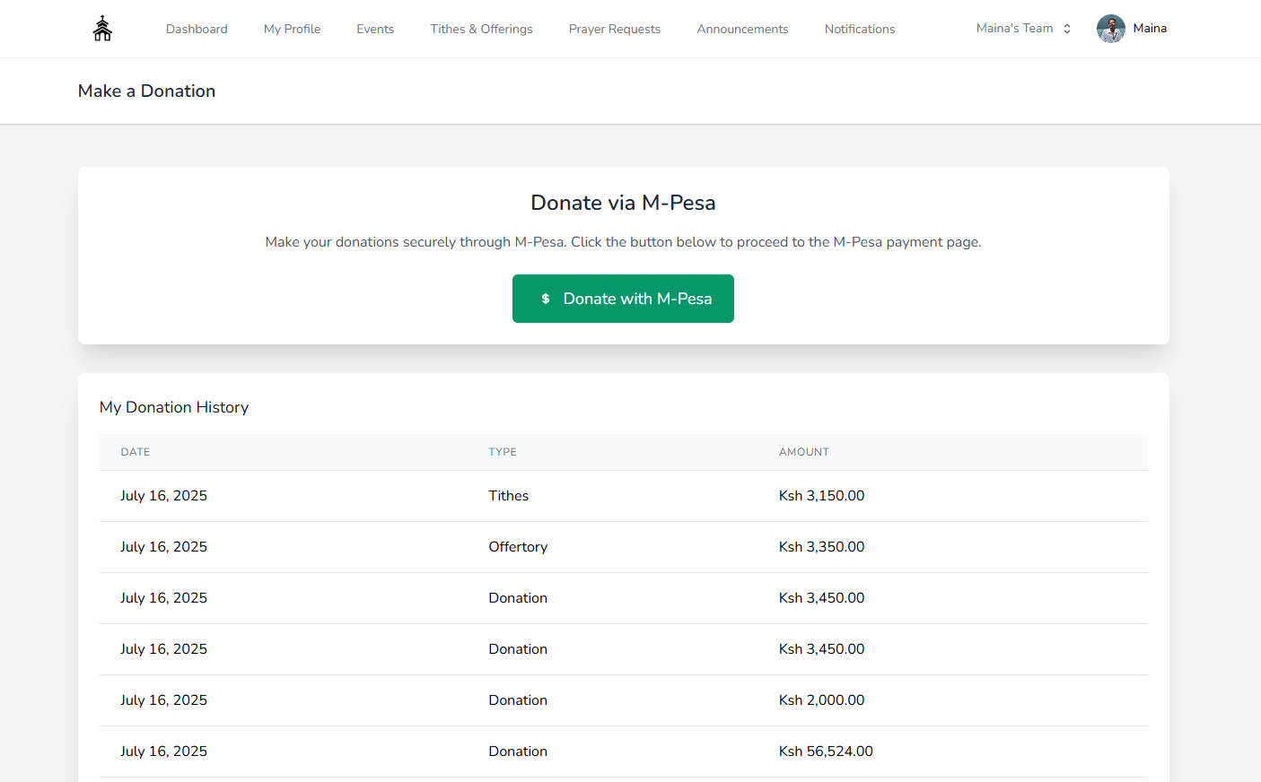
Task: Click the My Donation History heading
Action: [174, 407]
